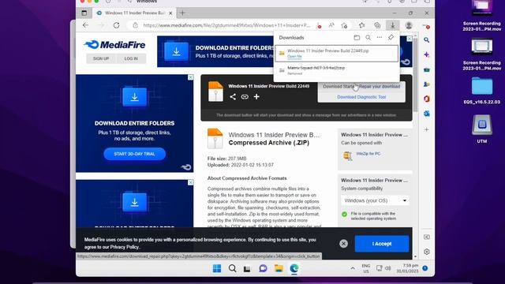The height and width of the screenshot is (284, 505).
Task: Open taskbar Search
Action: point(232,268)
